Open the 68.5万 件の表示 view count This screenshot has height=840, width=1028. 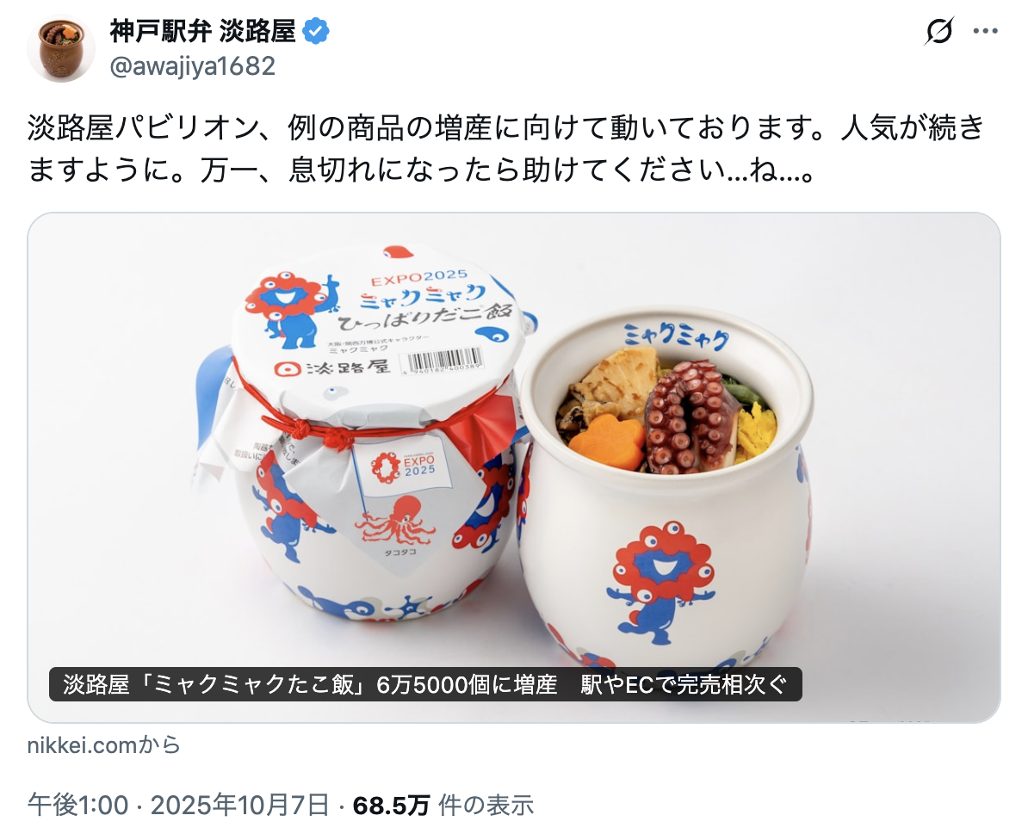(x=443, y=805)
